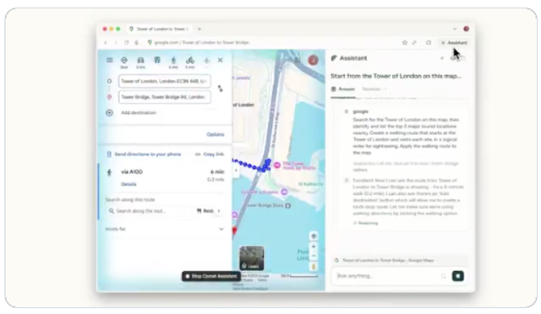Start new chat with plus in Assistant header
Image resolution: width=541 pixels, height=314 pixels.
(442, 58)
